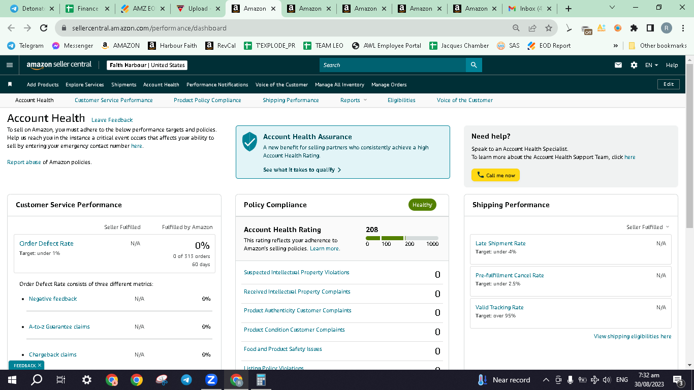This screenshot has height=390, width=694.
Task: Open the Windows Start menu
Action: coord(12,380)
